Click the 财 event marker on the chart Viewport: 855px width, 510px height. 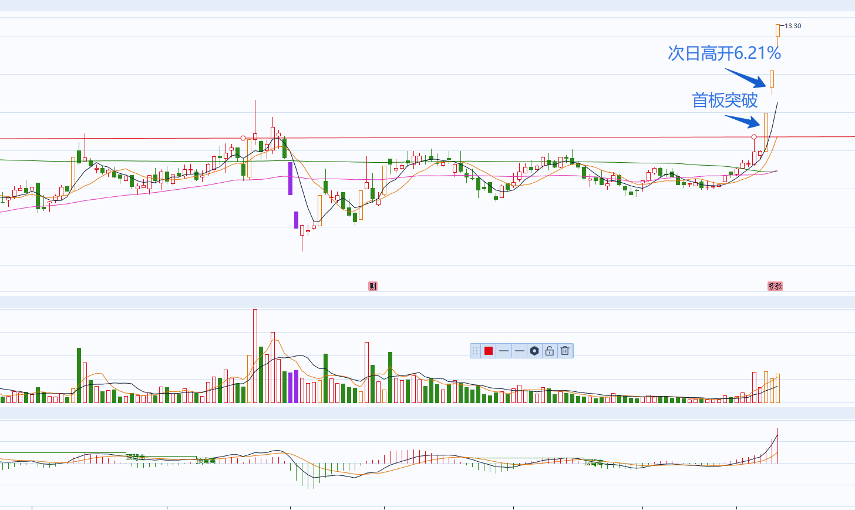pos(373,286)
